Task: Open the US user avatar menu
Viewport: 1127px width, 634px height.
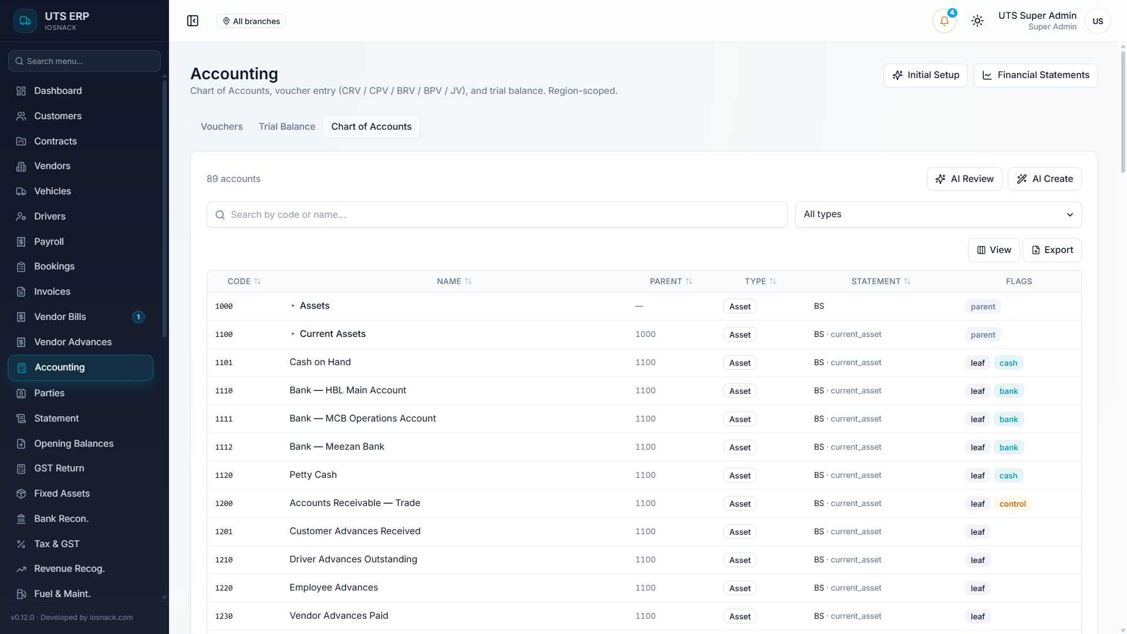Action: coord(1097,21)
